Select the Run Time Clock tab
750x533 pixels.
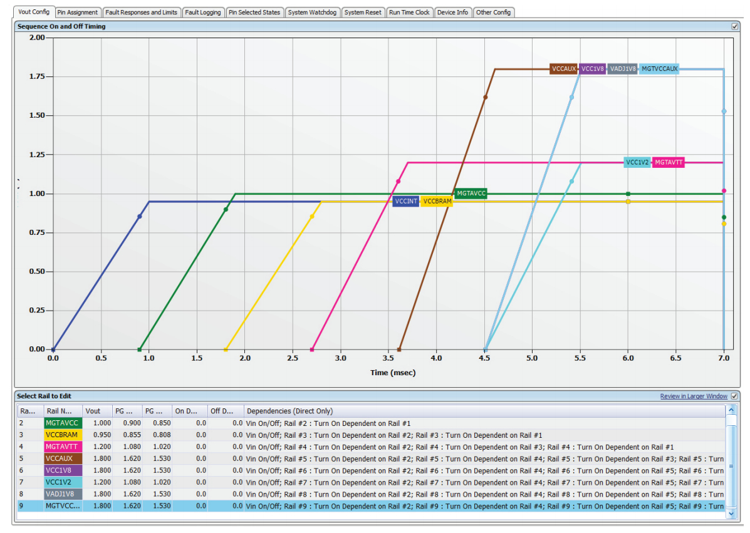point(409,13)
